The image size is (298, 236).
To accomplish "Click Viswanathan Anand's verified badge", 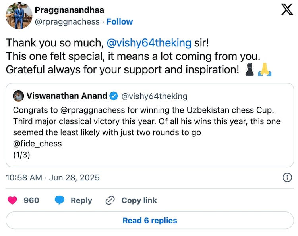I will [114, 96].
